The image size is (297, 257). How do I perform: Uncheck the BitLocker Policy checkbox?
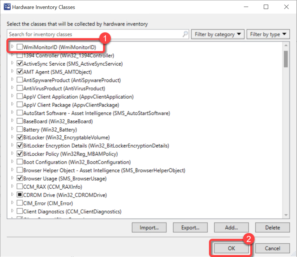click(x=20, y=154)
